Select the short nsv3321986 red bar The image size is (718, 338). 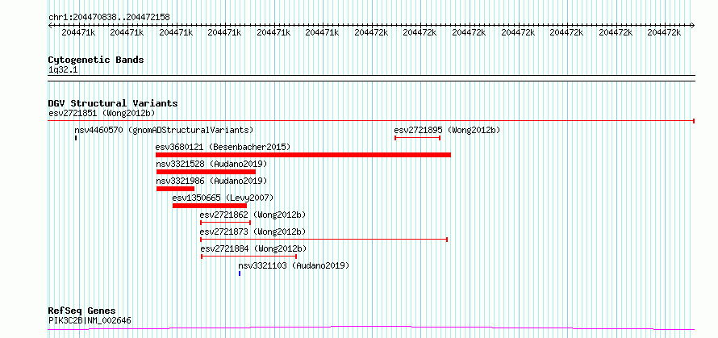click(175, 189)
